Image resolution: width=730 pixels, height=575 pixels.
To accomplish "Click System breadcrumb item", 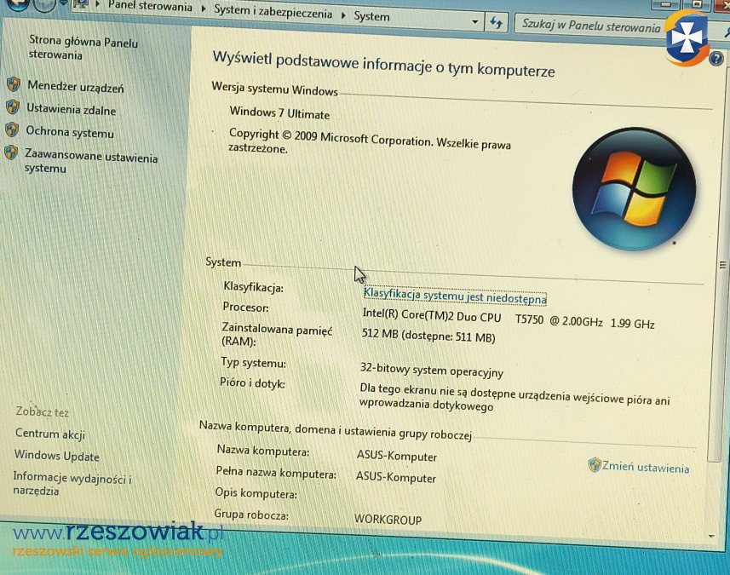I will pyautogui.click(x=371, y=16).
